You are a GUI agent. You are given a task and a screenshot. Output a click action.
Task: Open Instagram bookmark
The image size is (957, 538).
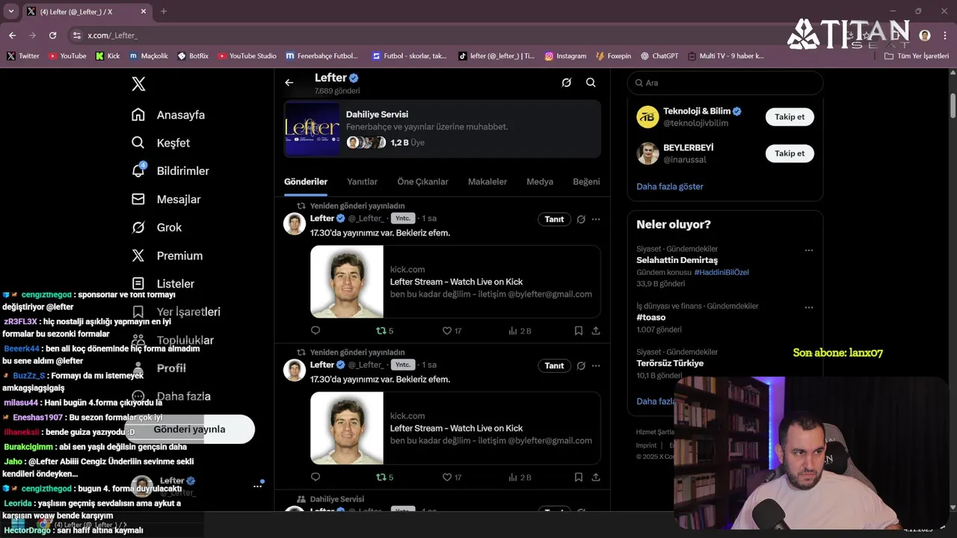(x=566, y=56)
